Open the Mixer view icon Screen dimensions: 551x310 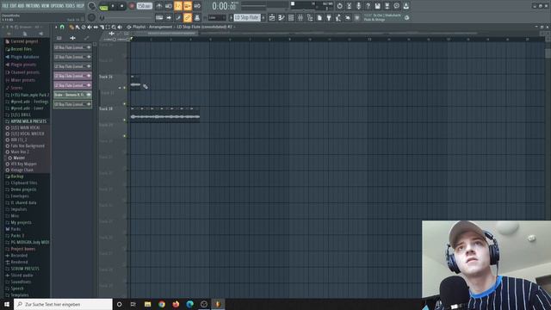coord(300,17)
